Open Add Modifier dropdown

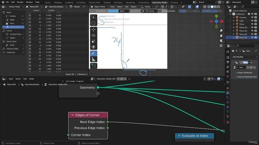point(244,57)
